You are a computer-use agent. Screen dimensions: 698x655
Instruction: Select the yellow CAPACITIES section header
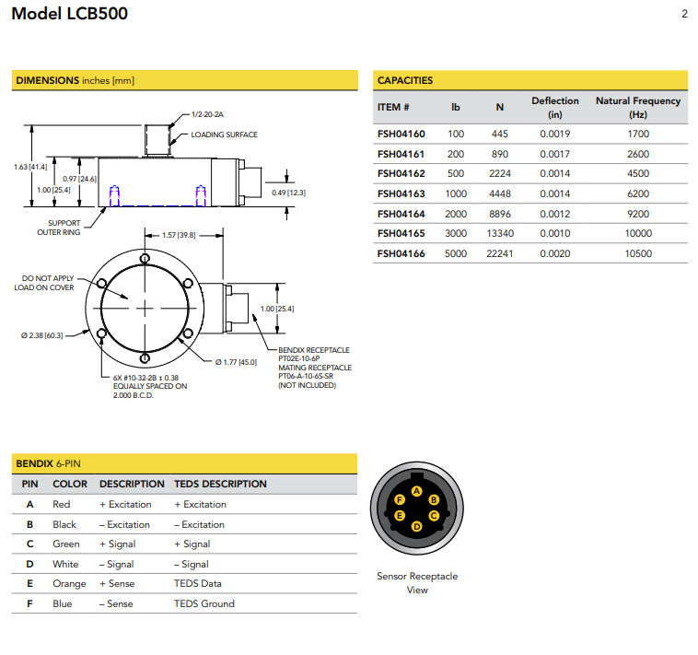(529, 81)
